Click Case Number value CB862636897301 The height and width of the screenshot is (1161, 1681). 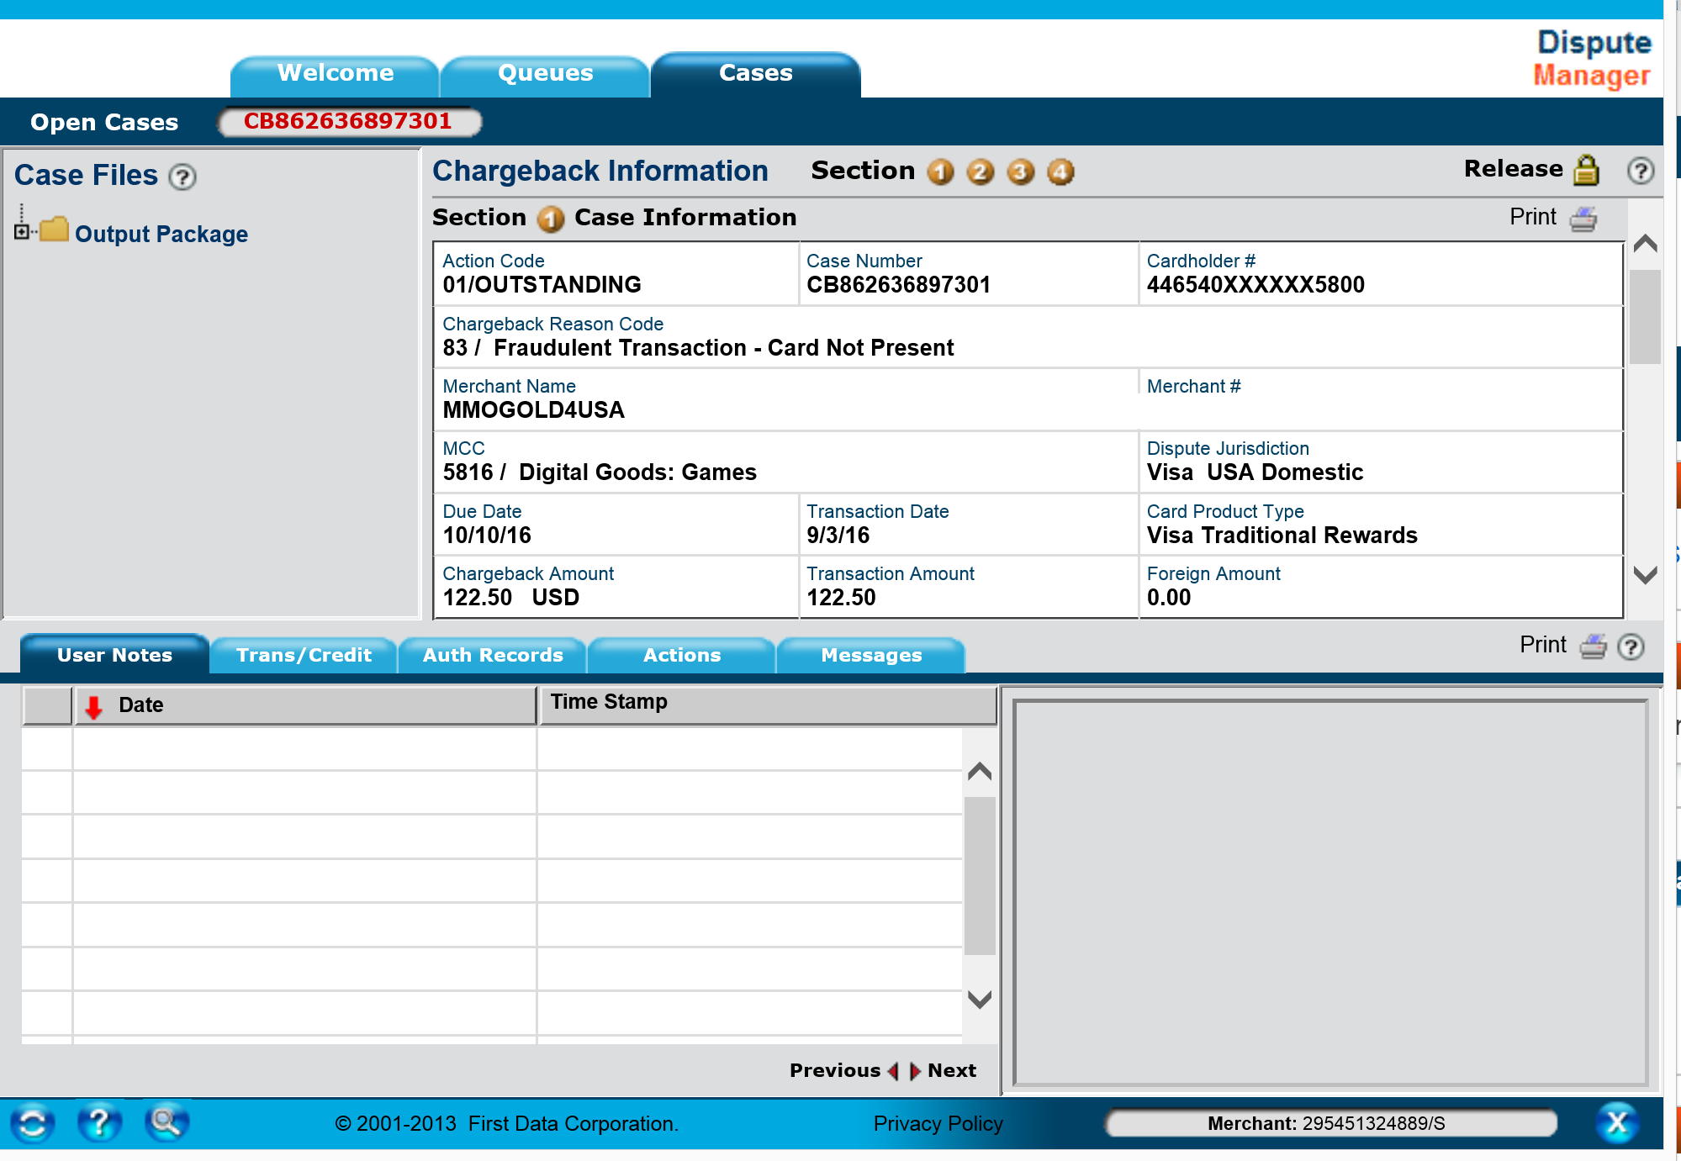(899, 285)
